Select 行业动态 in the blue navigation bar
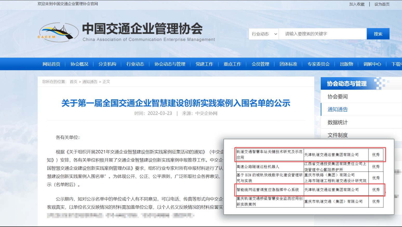 coord(135,64)
